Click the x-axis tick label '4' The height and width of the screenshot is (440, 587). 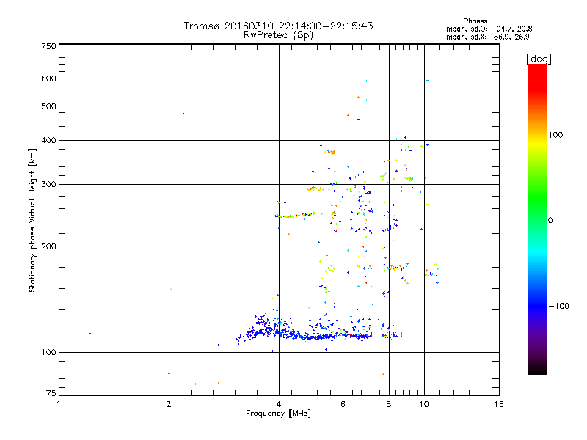[x=279, y=404]
